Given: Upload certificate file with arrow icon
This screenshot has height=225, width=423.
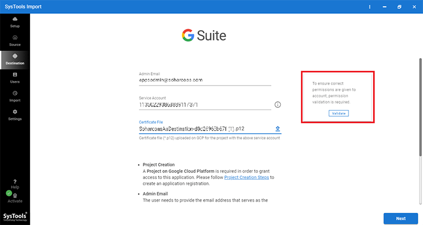Looking at the screenshot, I should click(278, 129).
